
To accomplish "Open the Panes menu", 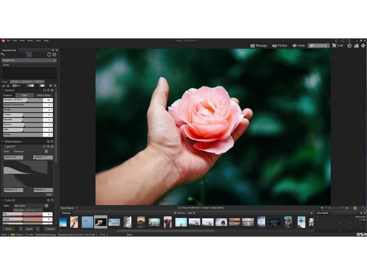I will tap(30, 41).
